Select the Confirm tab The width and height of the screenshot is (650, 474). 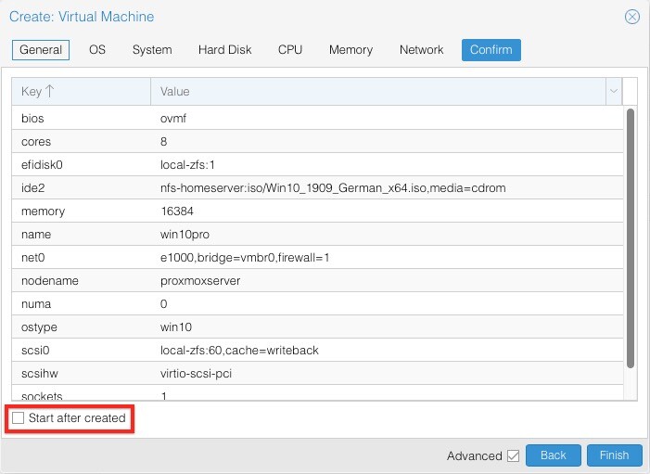tap(491, 50)
